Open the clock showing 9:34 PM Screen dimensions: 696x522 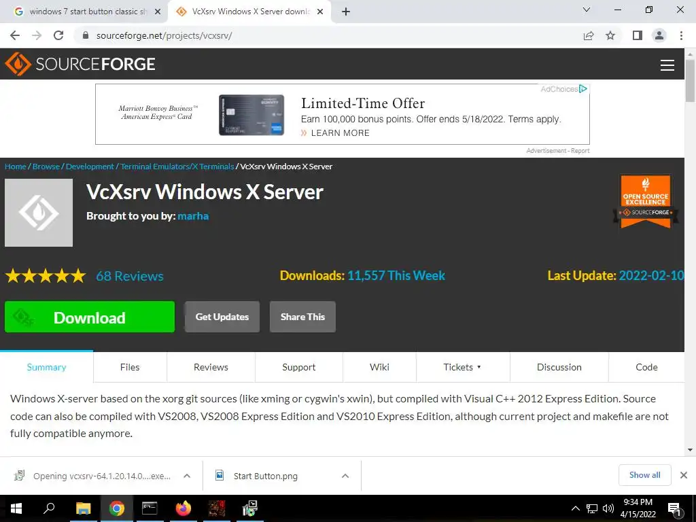pos(638,508)
